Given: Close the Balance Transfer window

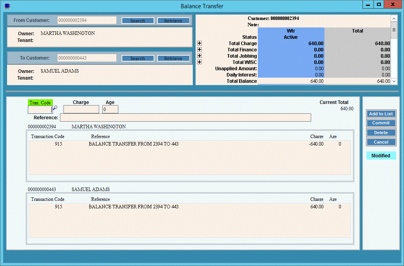Looking at the screenshot, I should (x=393, y=4).
